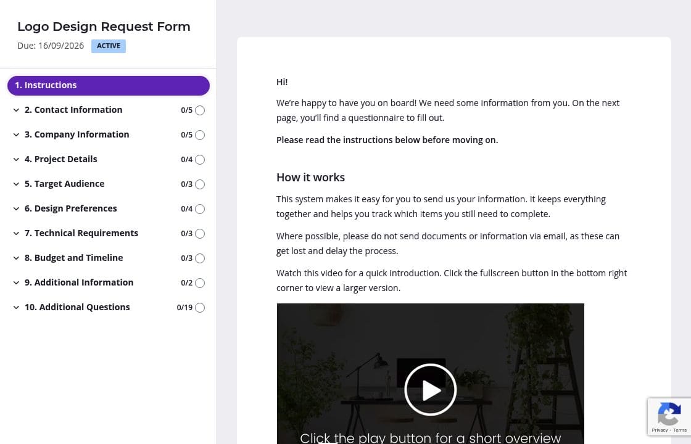Click the reCAPTCHA badge icon
Viewport: 691px width, 444px height.
669,414
